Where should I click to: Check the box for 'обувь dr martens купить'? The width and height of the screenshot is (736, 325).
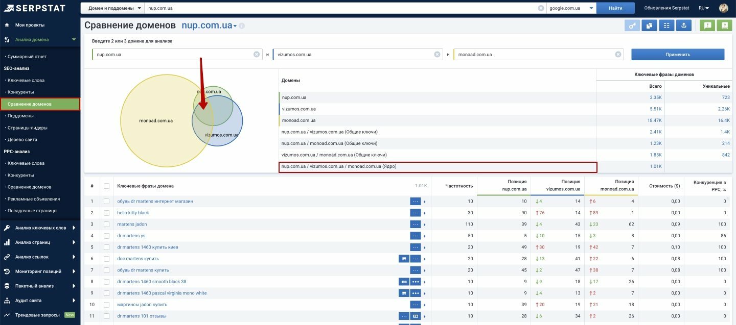click(106, 270)
